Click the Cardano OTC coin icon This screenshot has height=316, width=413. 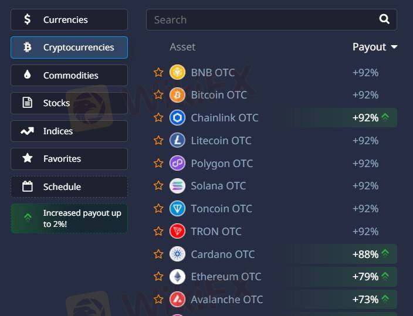pos(177,254)
